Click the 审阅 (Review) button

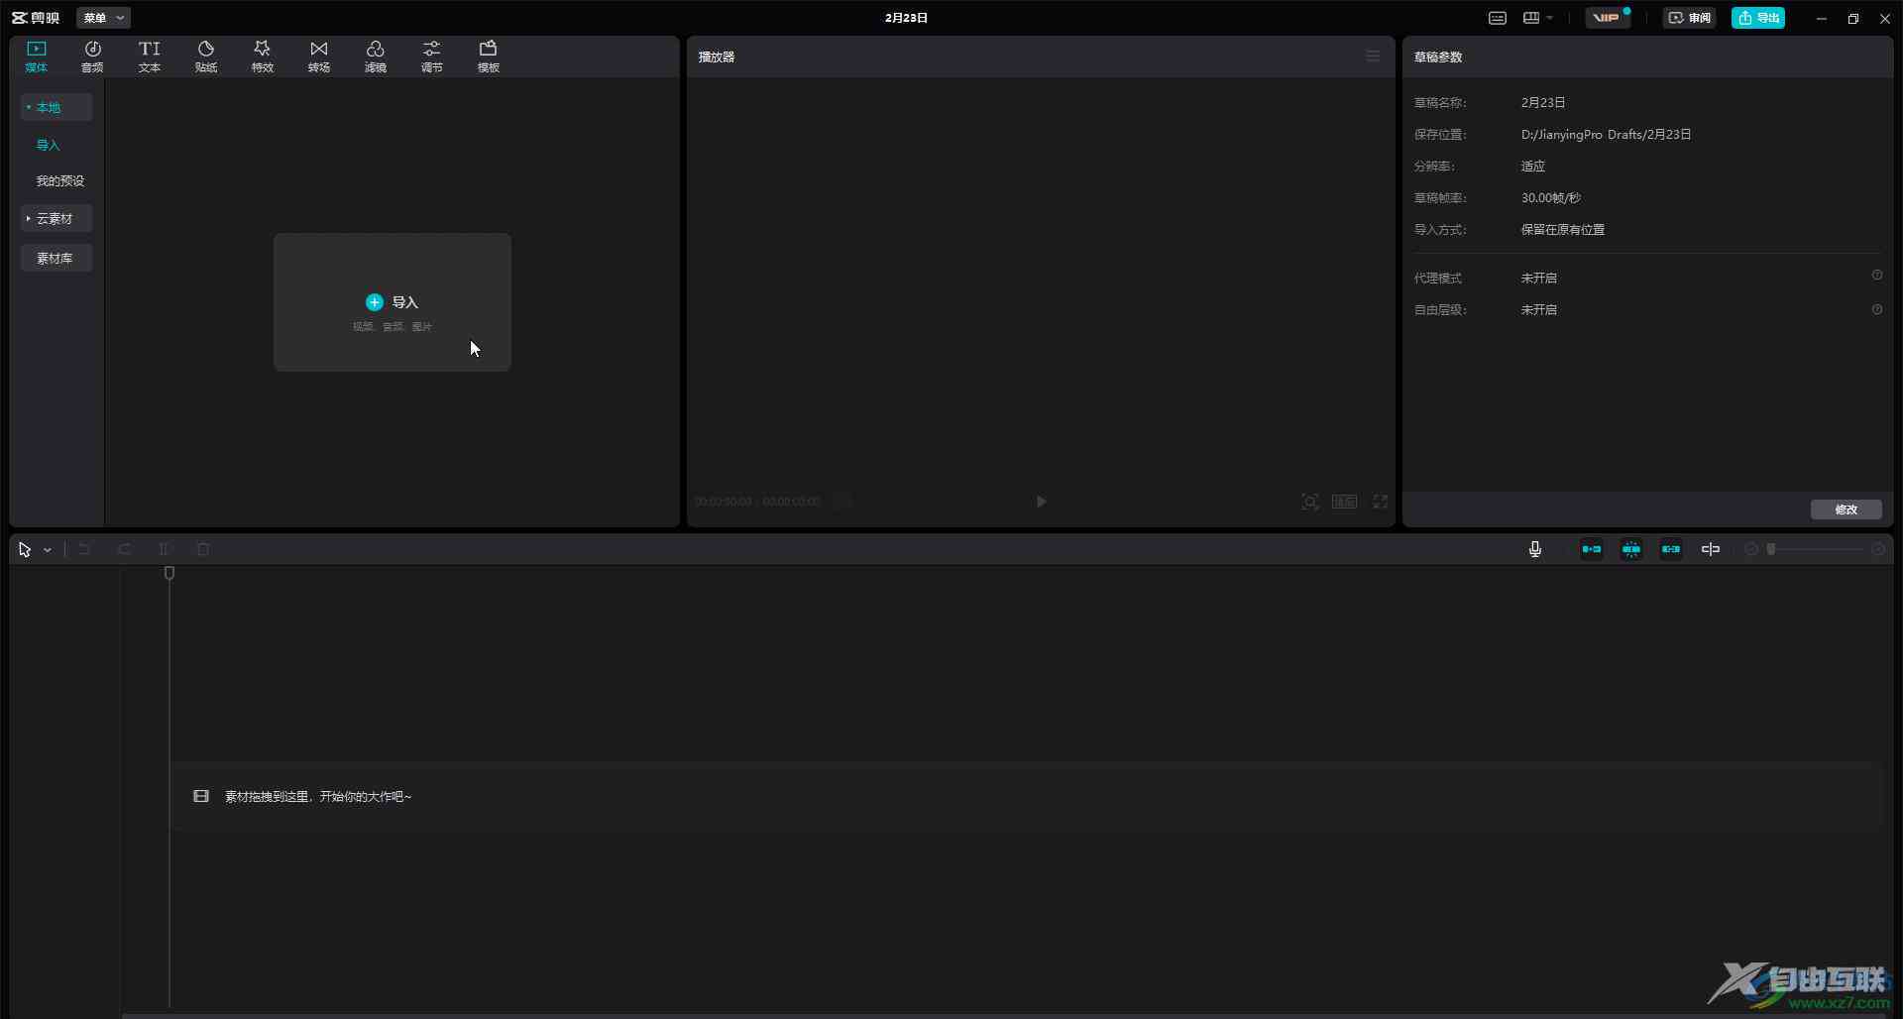[1690, 18]
